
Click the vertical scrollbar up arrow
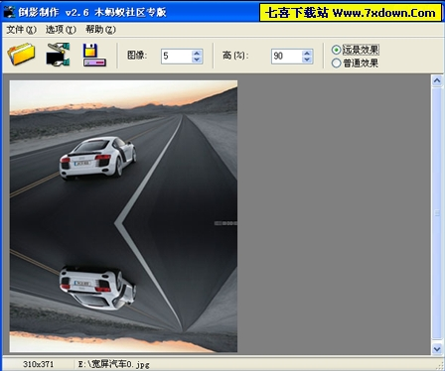437,80
